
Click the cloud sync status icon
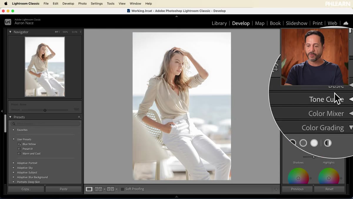pyautogui.click(x=346, y=23)
